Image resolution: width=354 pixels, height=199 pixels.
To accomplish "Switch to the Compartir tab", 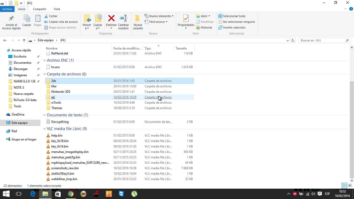I will [39, 9].
